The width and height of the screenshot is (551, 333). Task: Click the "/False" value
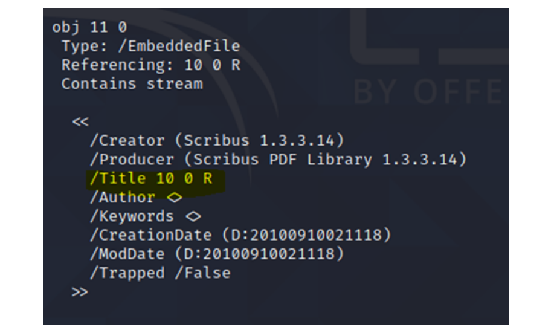pos(202,273)
